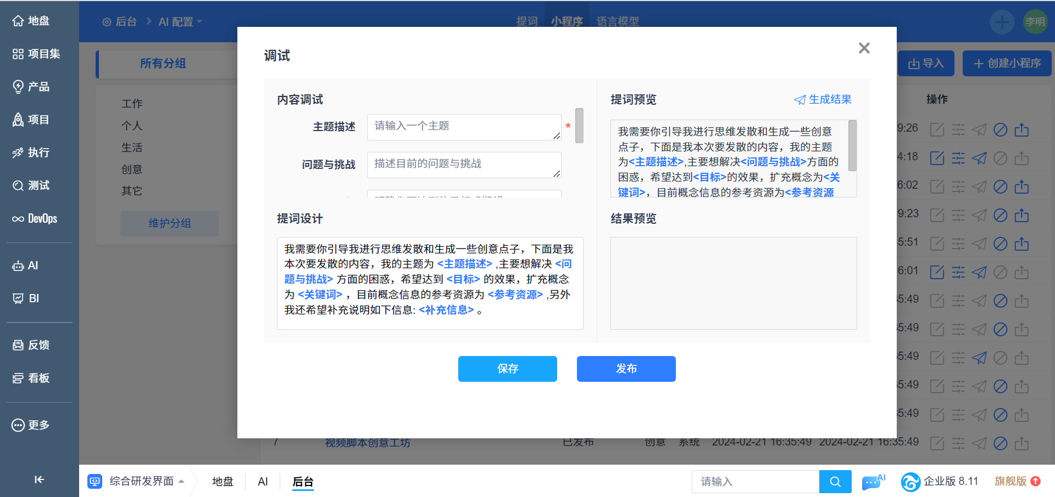Open the AI chat icon in bottom bar
The image size is (1055, 497).
click(874, 482)
